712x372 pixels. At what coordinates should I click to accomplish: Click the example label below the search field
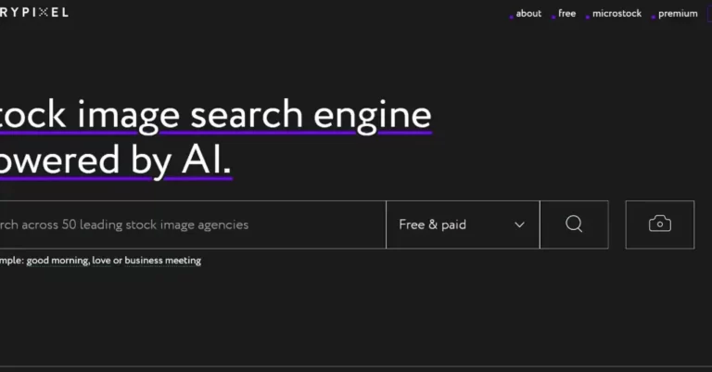click(10, 261)
